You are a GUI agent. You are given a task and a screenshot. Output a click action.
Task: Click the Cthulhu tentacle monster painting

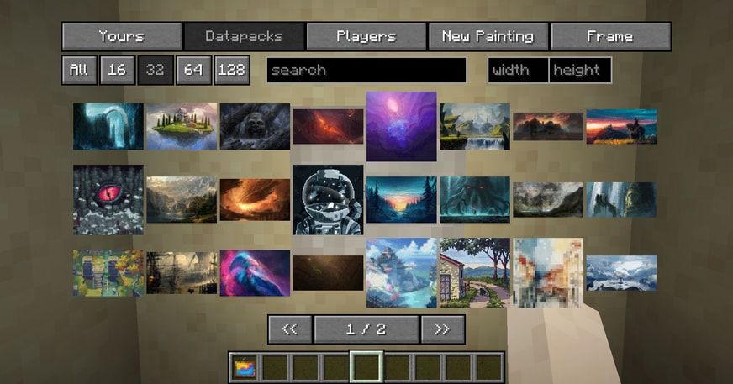coord(474,199)
